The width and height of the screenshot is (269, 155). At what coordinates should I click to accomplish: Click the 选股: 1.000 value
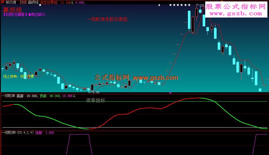[45, 133]
